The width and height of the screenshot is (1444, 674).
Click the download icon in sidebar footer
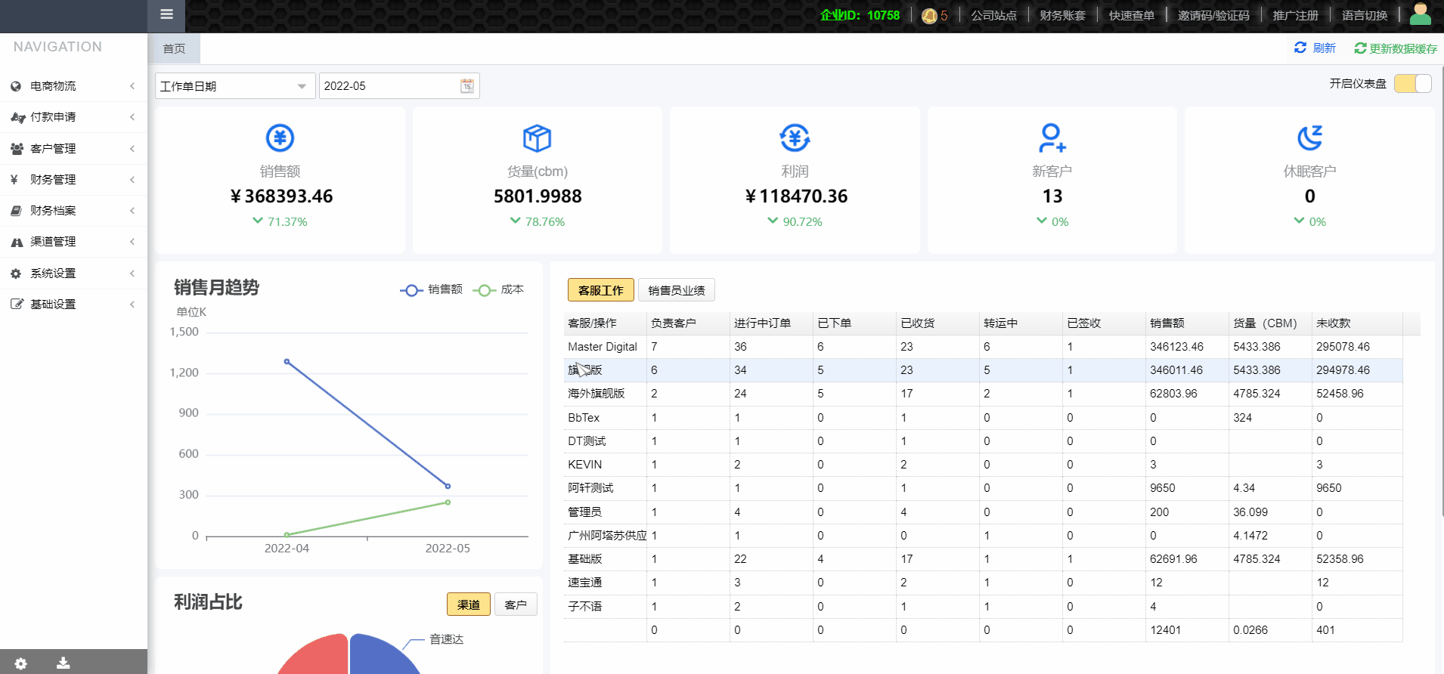click(64, 663)
